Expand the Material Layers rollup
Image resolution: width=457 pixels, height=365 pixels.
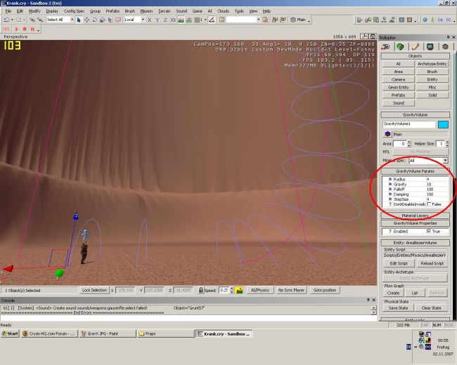tap(415, 215)
